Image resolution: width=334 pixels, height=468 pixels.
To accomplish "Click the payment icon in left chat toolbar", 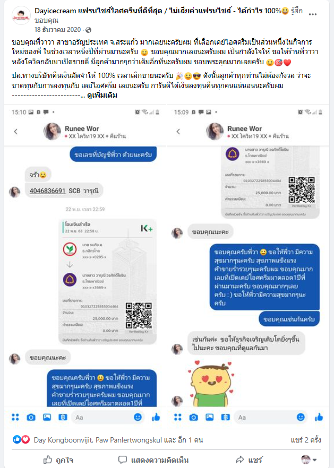I will click(63, 417).
